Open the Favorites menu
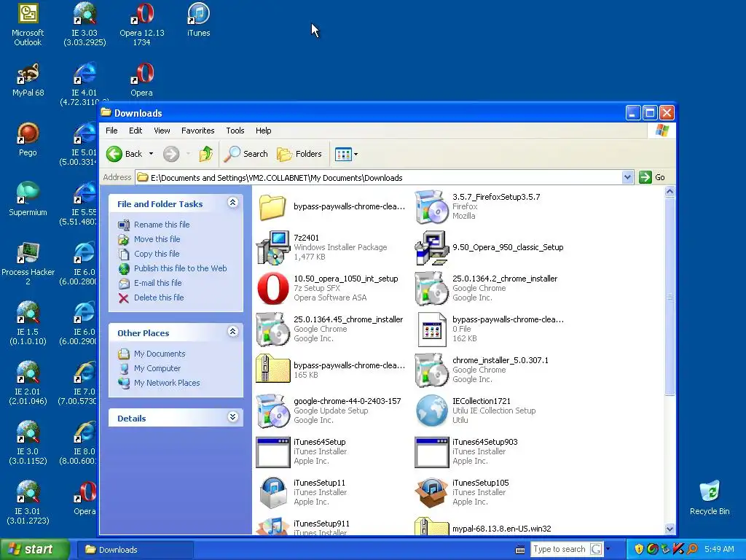This screenshot has height=560, width=746. click(x=198, y=131)
